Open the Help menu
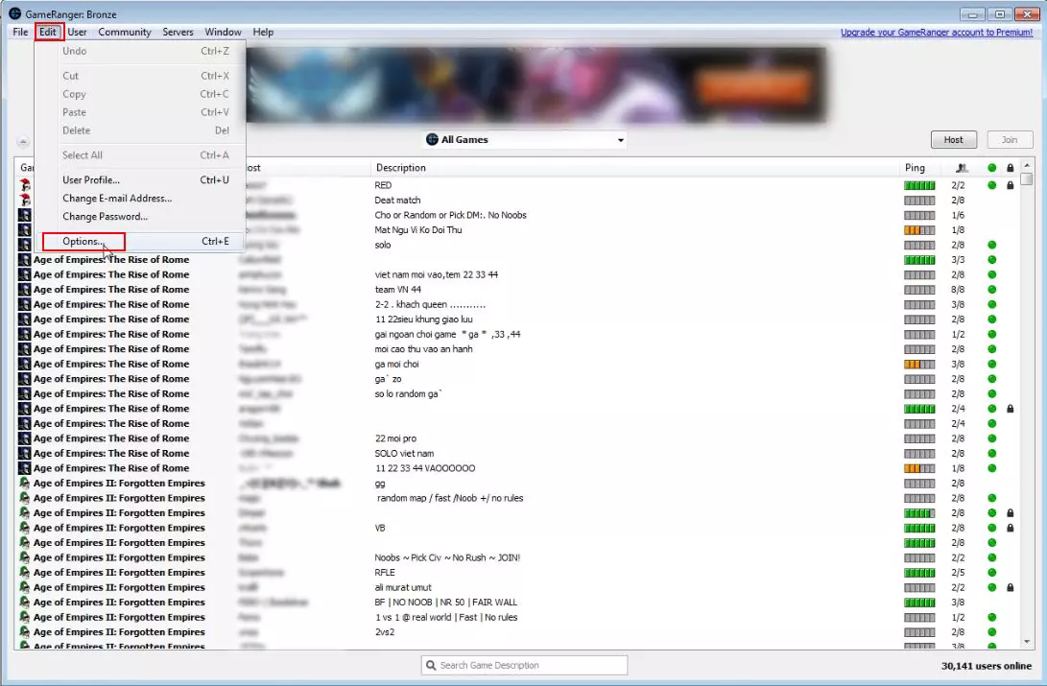This screenshot has height=686, width=1047. (263, 32)
